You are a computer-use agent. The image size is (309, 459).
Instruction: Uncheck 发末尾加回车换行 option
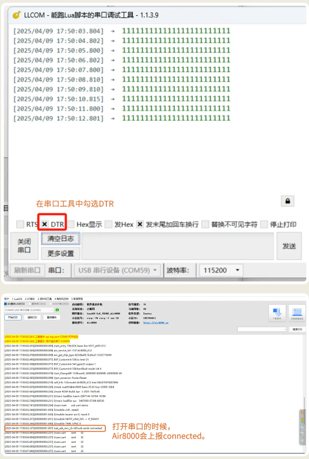point(140,224)
